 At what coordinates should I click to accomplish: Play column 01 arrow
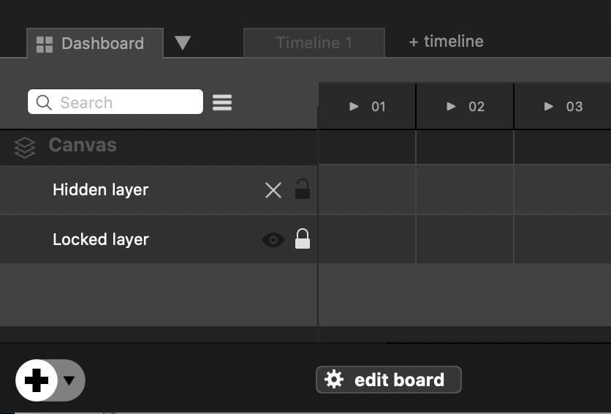point(354,107)
